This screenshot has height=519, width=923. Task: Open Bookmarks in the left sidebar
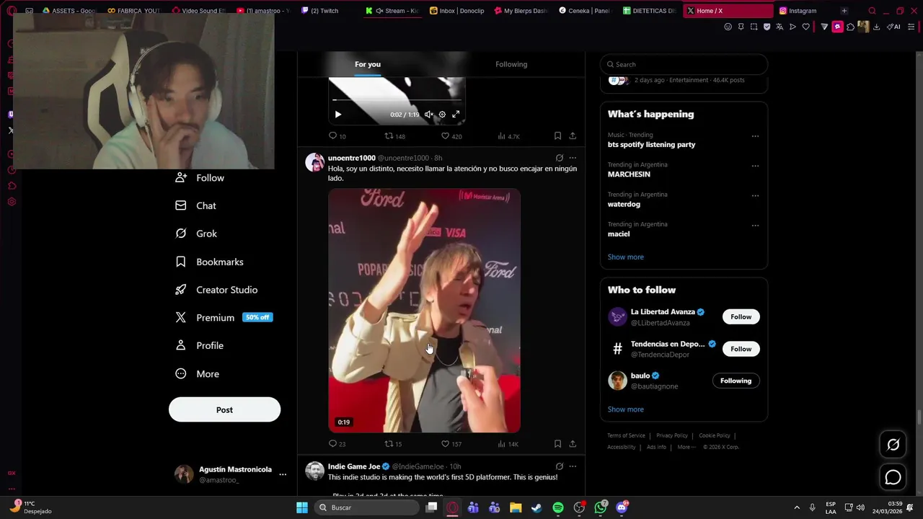click(x=209, y=262)
